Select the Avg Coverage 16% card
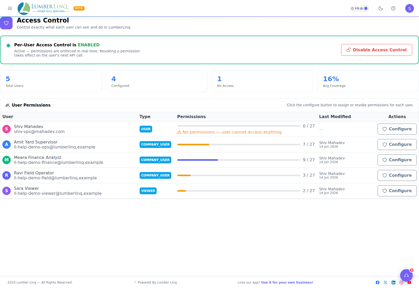The width and height of the screenshot is (419, 288). 368,81
